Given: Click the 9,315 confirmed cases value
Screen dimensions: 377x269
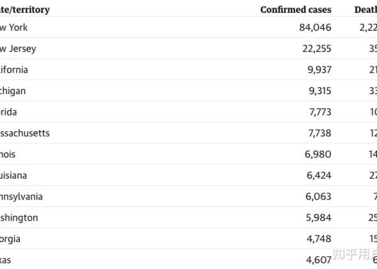Looking at the screenshot, I should (x=320, y=91).
